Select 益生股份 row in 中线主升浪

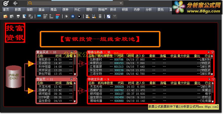point(150,97)
